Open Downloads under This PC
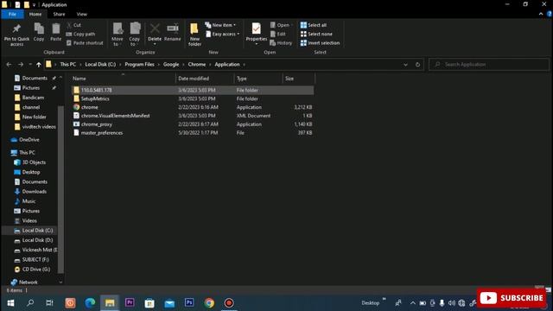 click(30, 192)
